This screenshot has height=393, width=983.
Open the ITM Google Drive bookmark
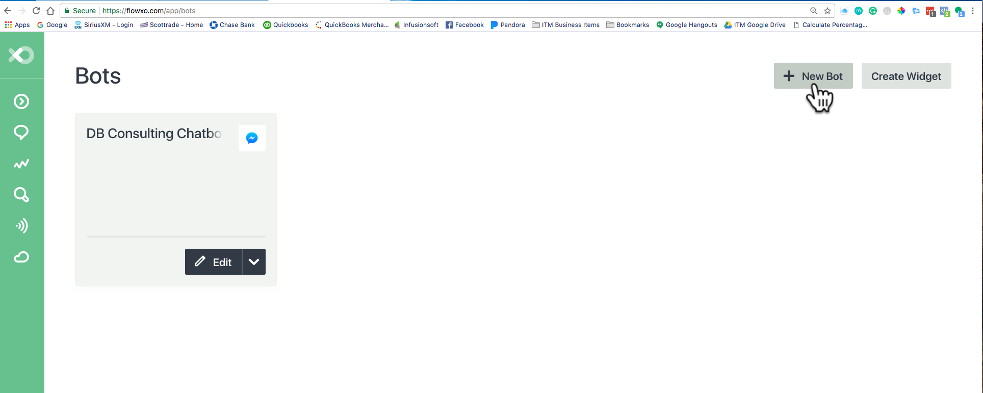point(755,24)
